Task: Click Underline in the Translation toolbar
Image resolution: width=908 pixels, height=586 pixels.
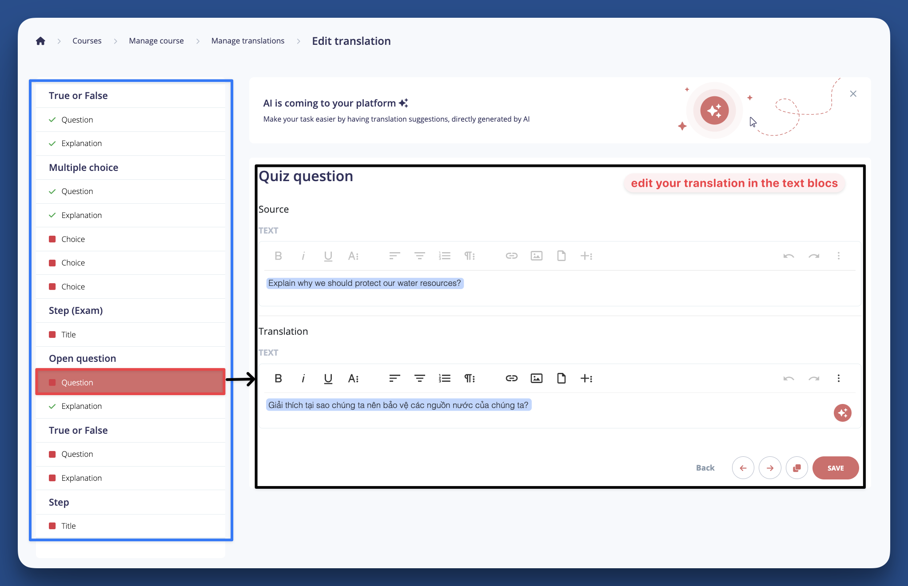Action: point(328,378)
